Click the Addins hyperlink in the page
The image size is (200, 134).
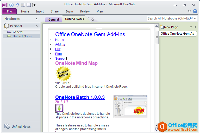pyautogui.click(x=60, y=44)
